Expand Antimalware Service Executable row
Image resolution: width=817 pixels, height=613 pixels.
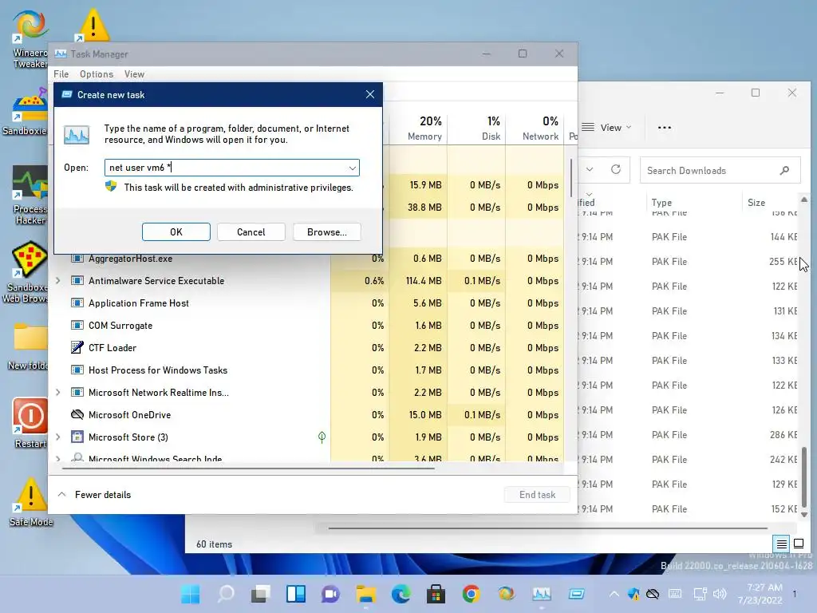point(57,280)
